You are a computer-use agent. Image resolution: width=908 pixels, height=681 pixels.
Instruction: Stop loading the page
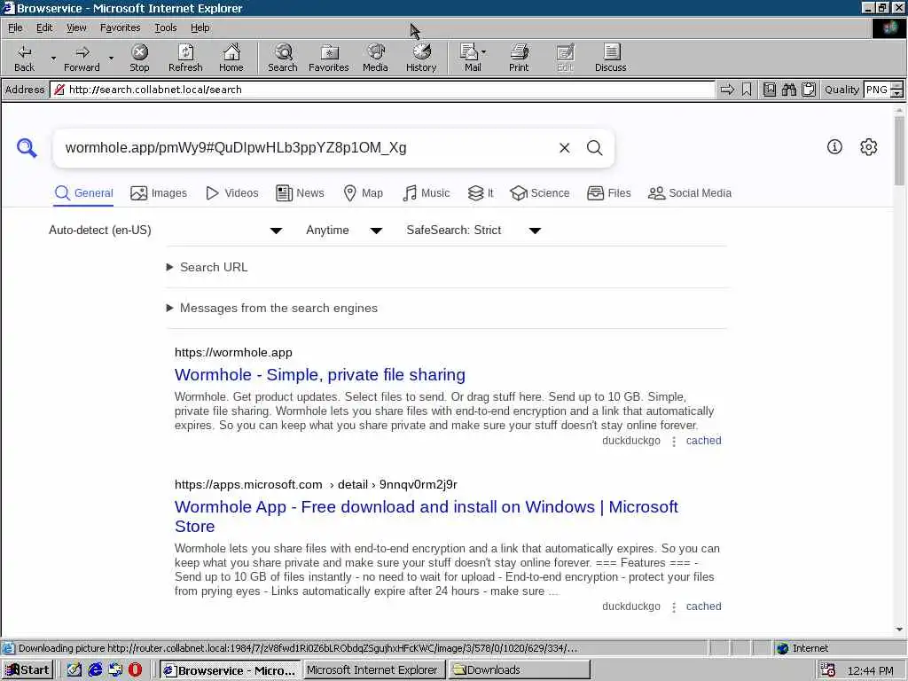coord(139,58)
